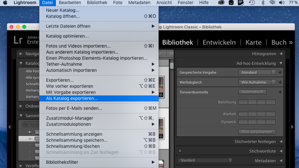
Task: Choose Als Katalog exportieren menu item
Action: point(72,98)
